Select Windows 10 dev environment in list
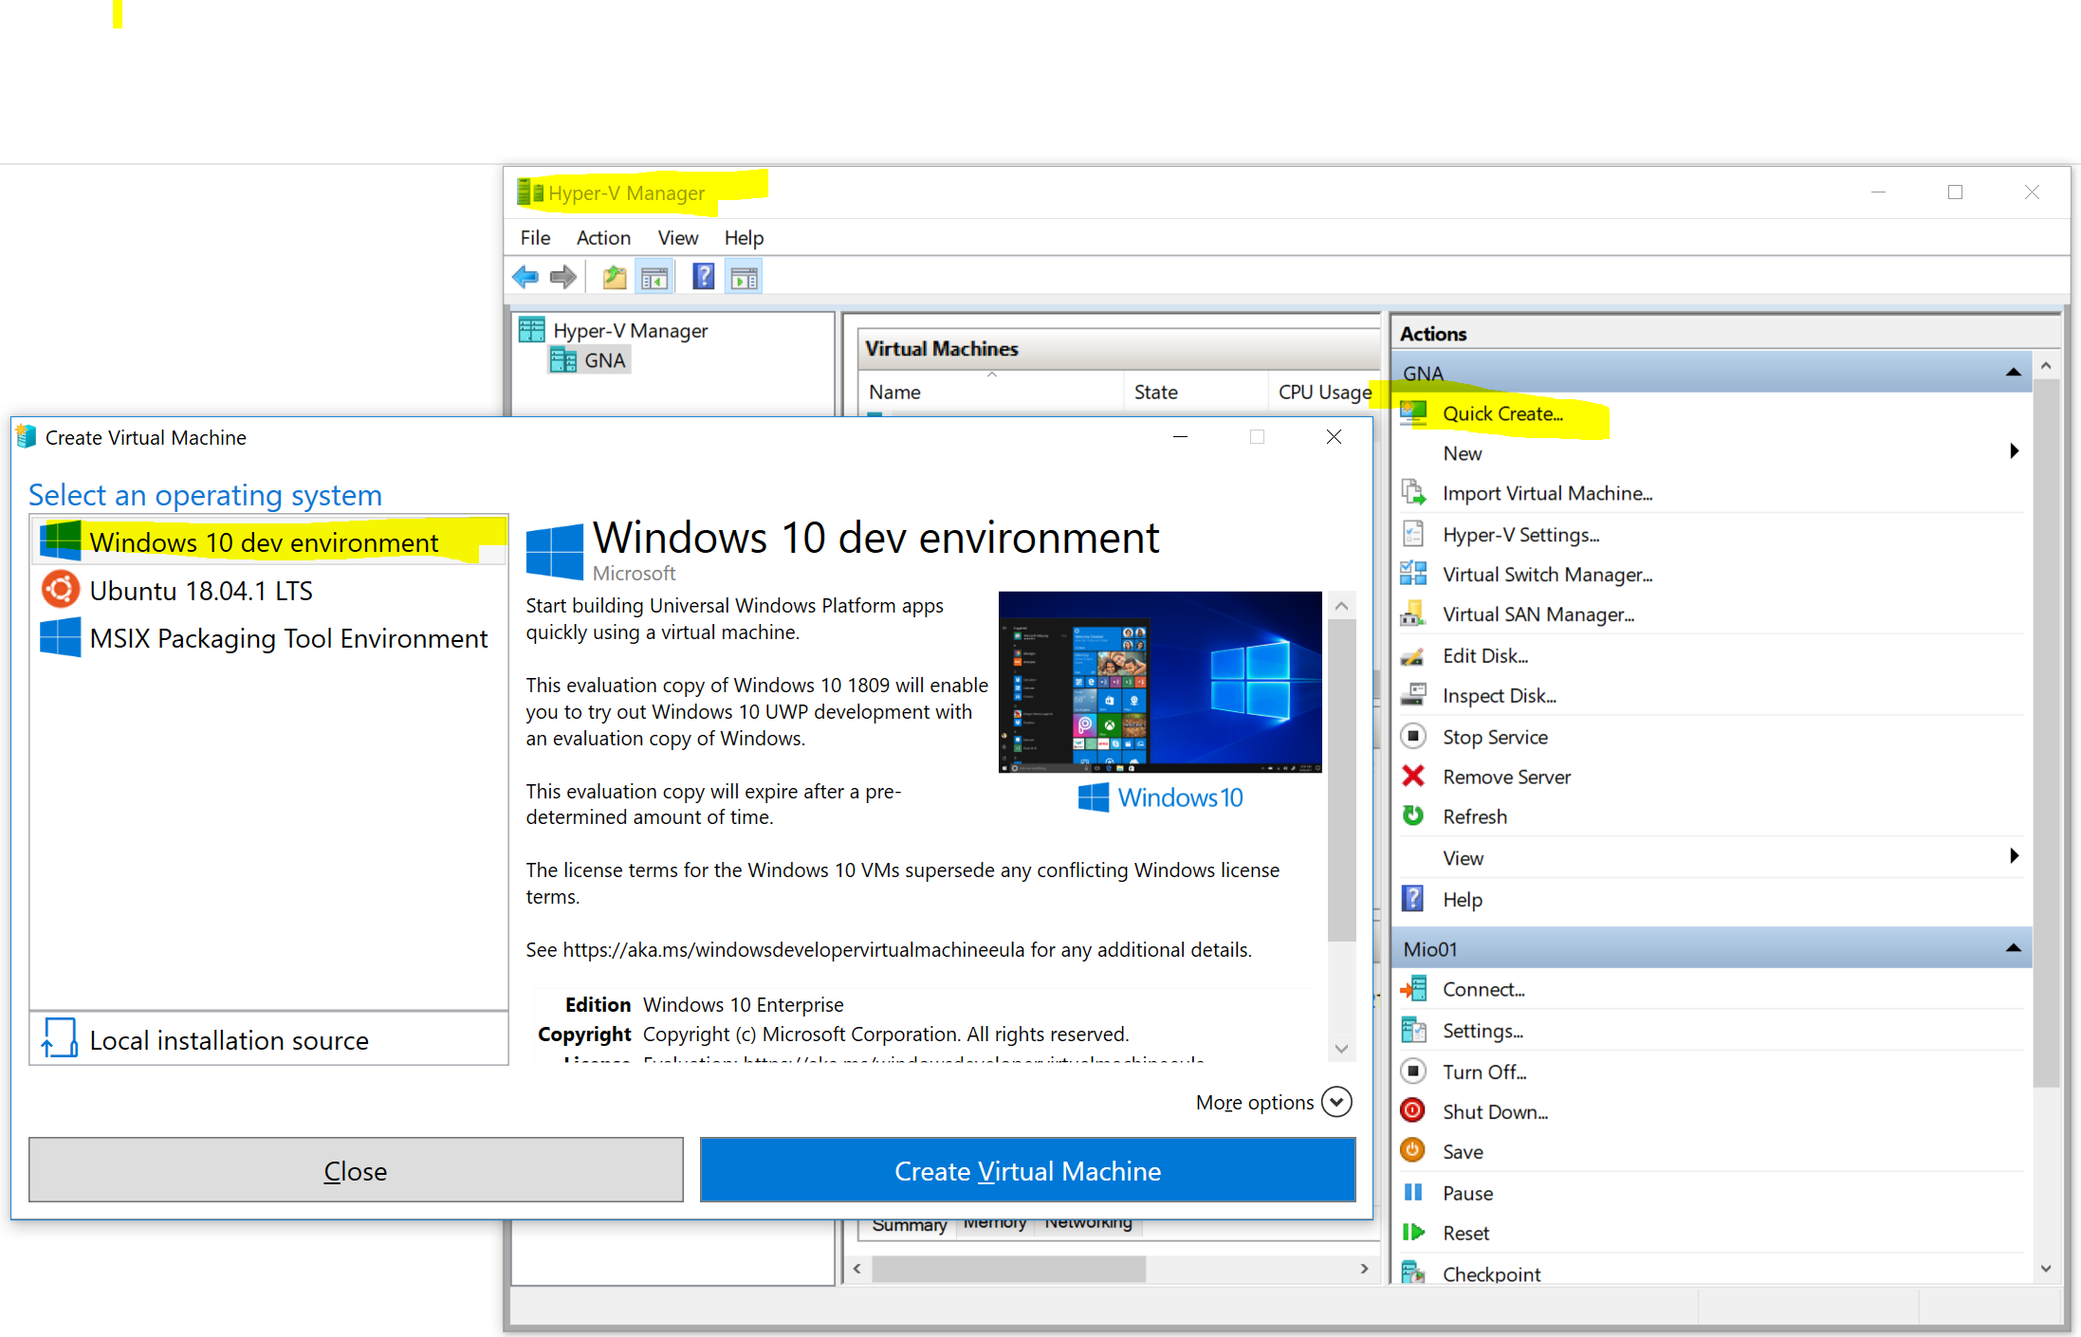This screenshot has width=2081, height=1337. 269,541
